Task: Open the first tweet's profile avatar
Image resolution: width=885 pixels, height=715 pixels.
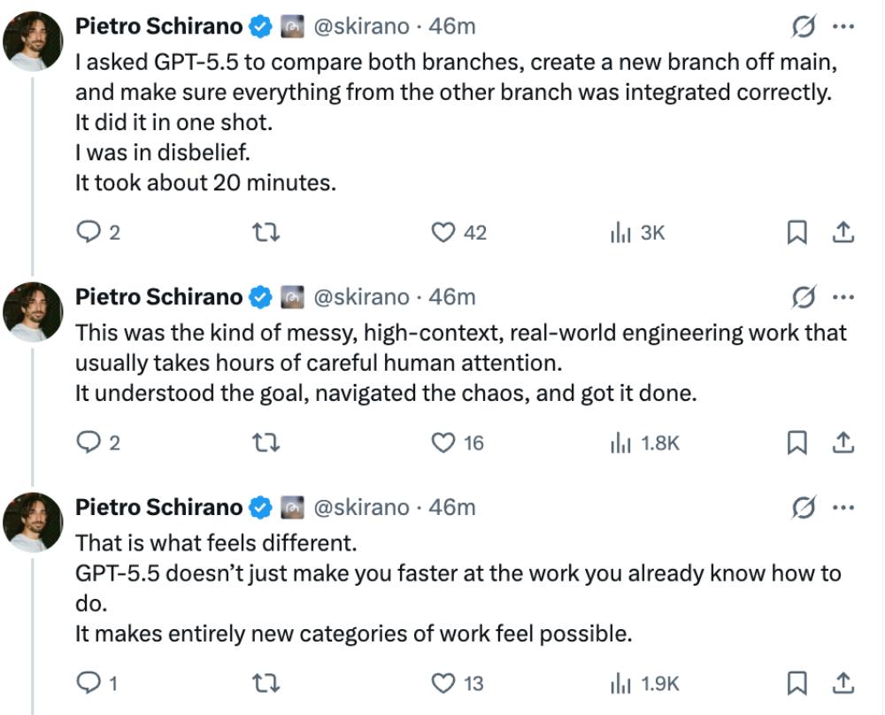Action: [33, 42]
